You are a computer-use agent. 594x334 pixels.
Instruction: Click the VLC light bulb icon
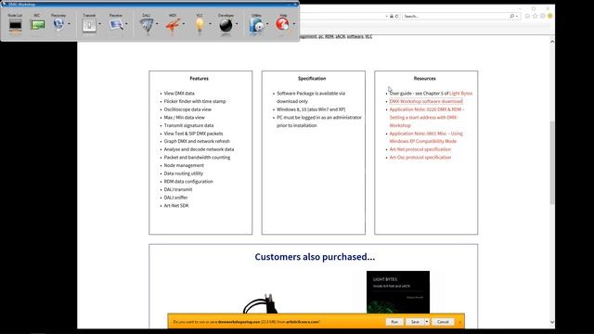tap(200, 25)
